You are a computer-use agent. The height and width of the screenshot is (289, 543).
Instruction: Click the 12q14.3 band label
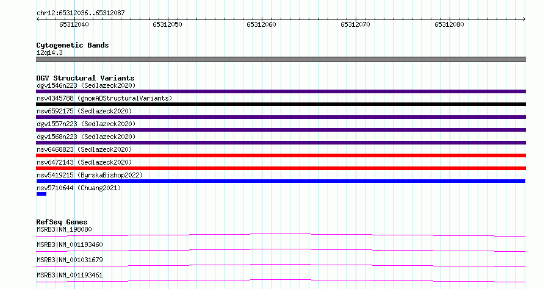coord(49,52)
